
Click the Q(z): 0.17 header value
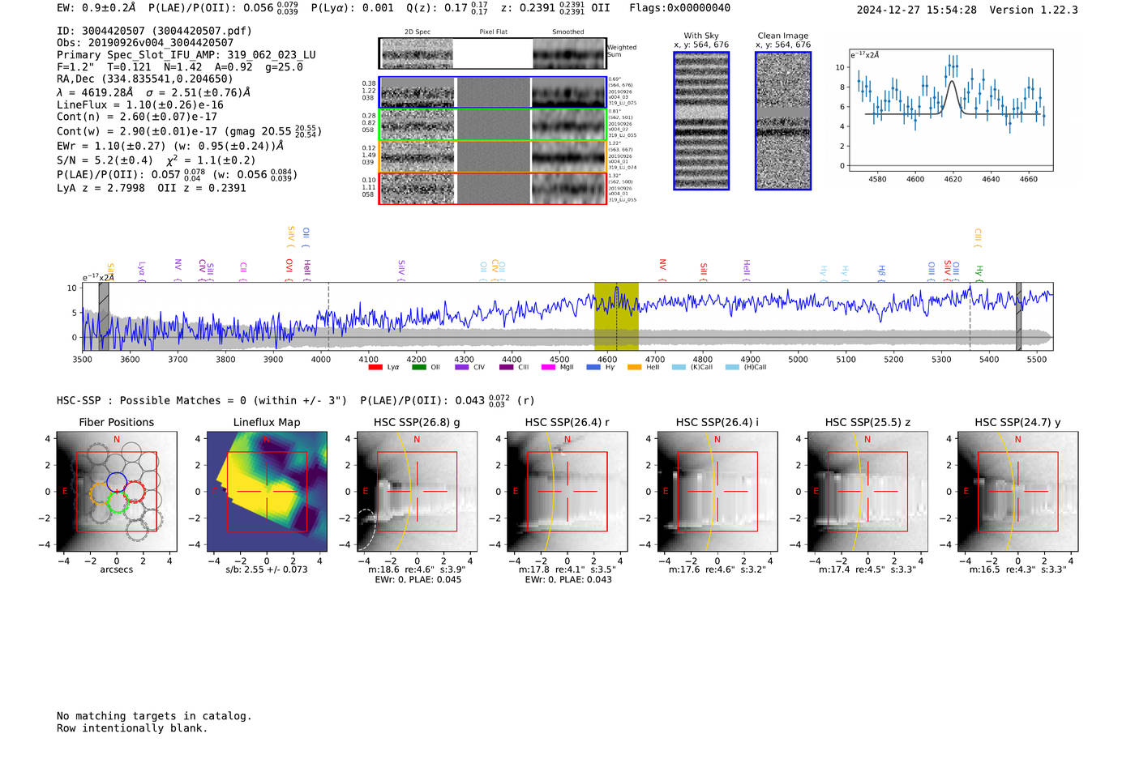(447, 8)
